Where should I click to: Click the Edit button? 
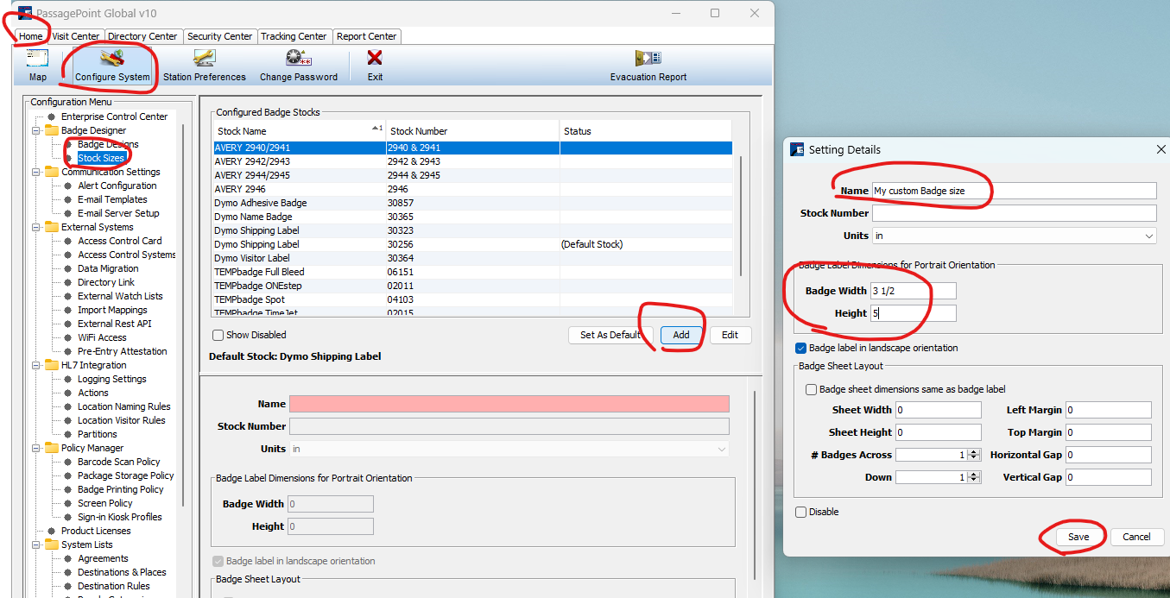(x=730, y=335)
